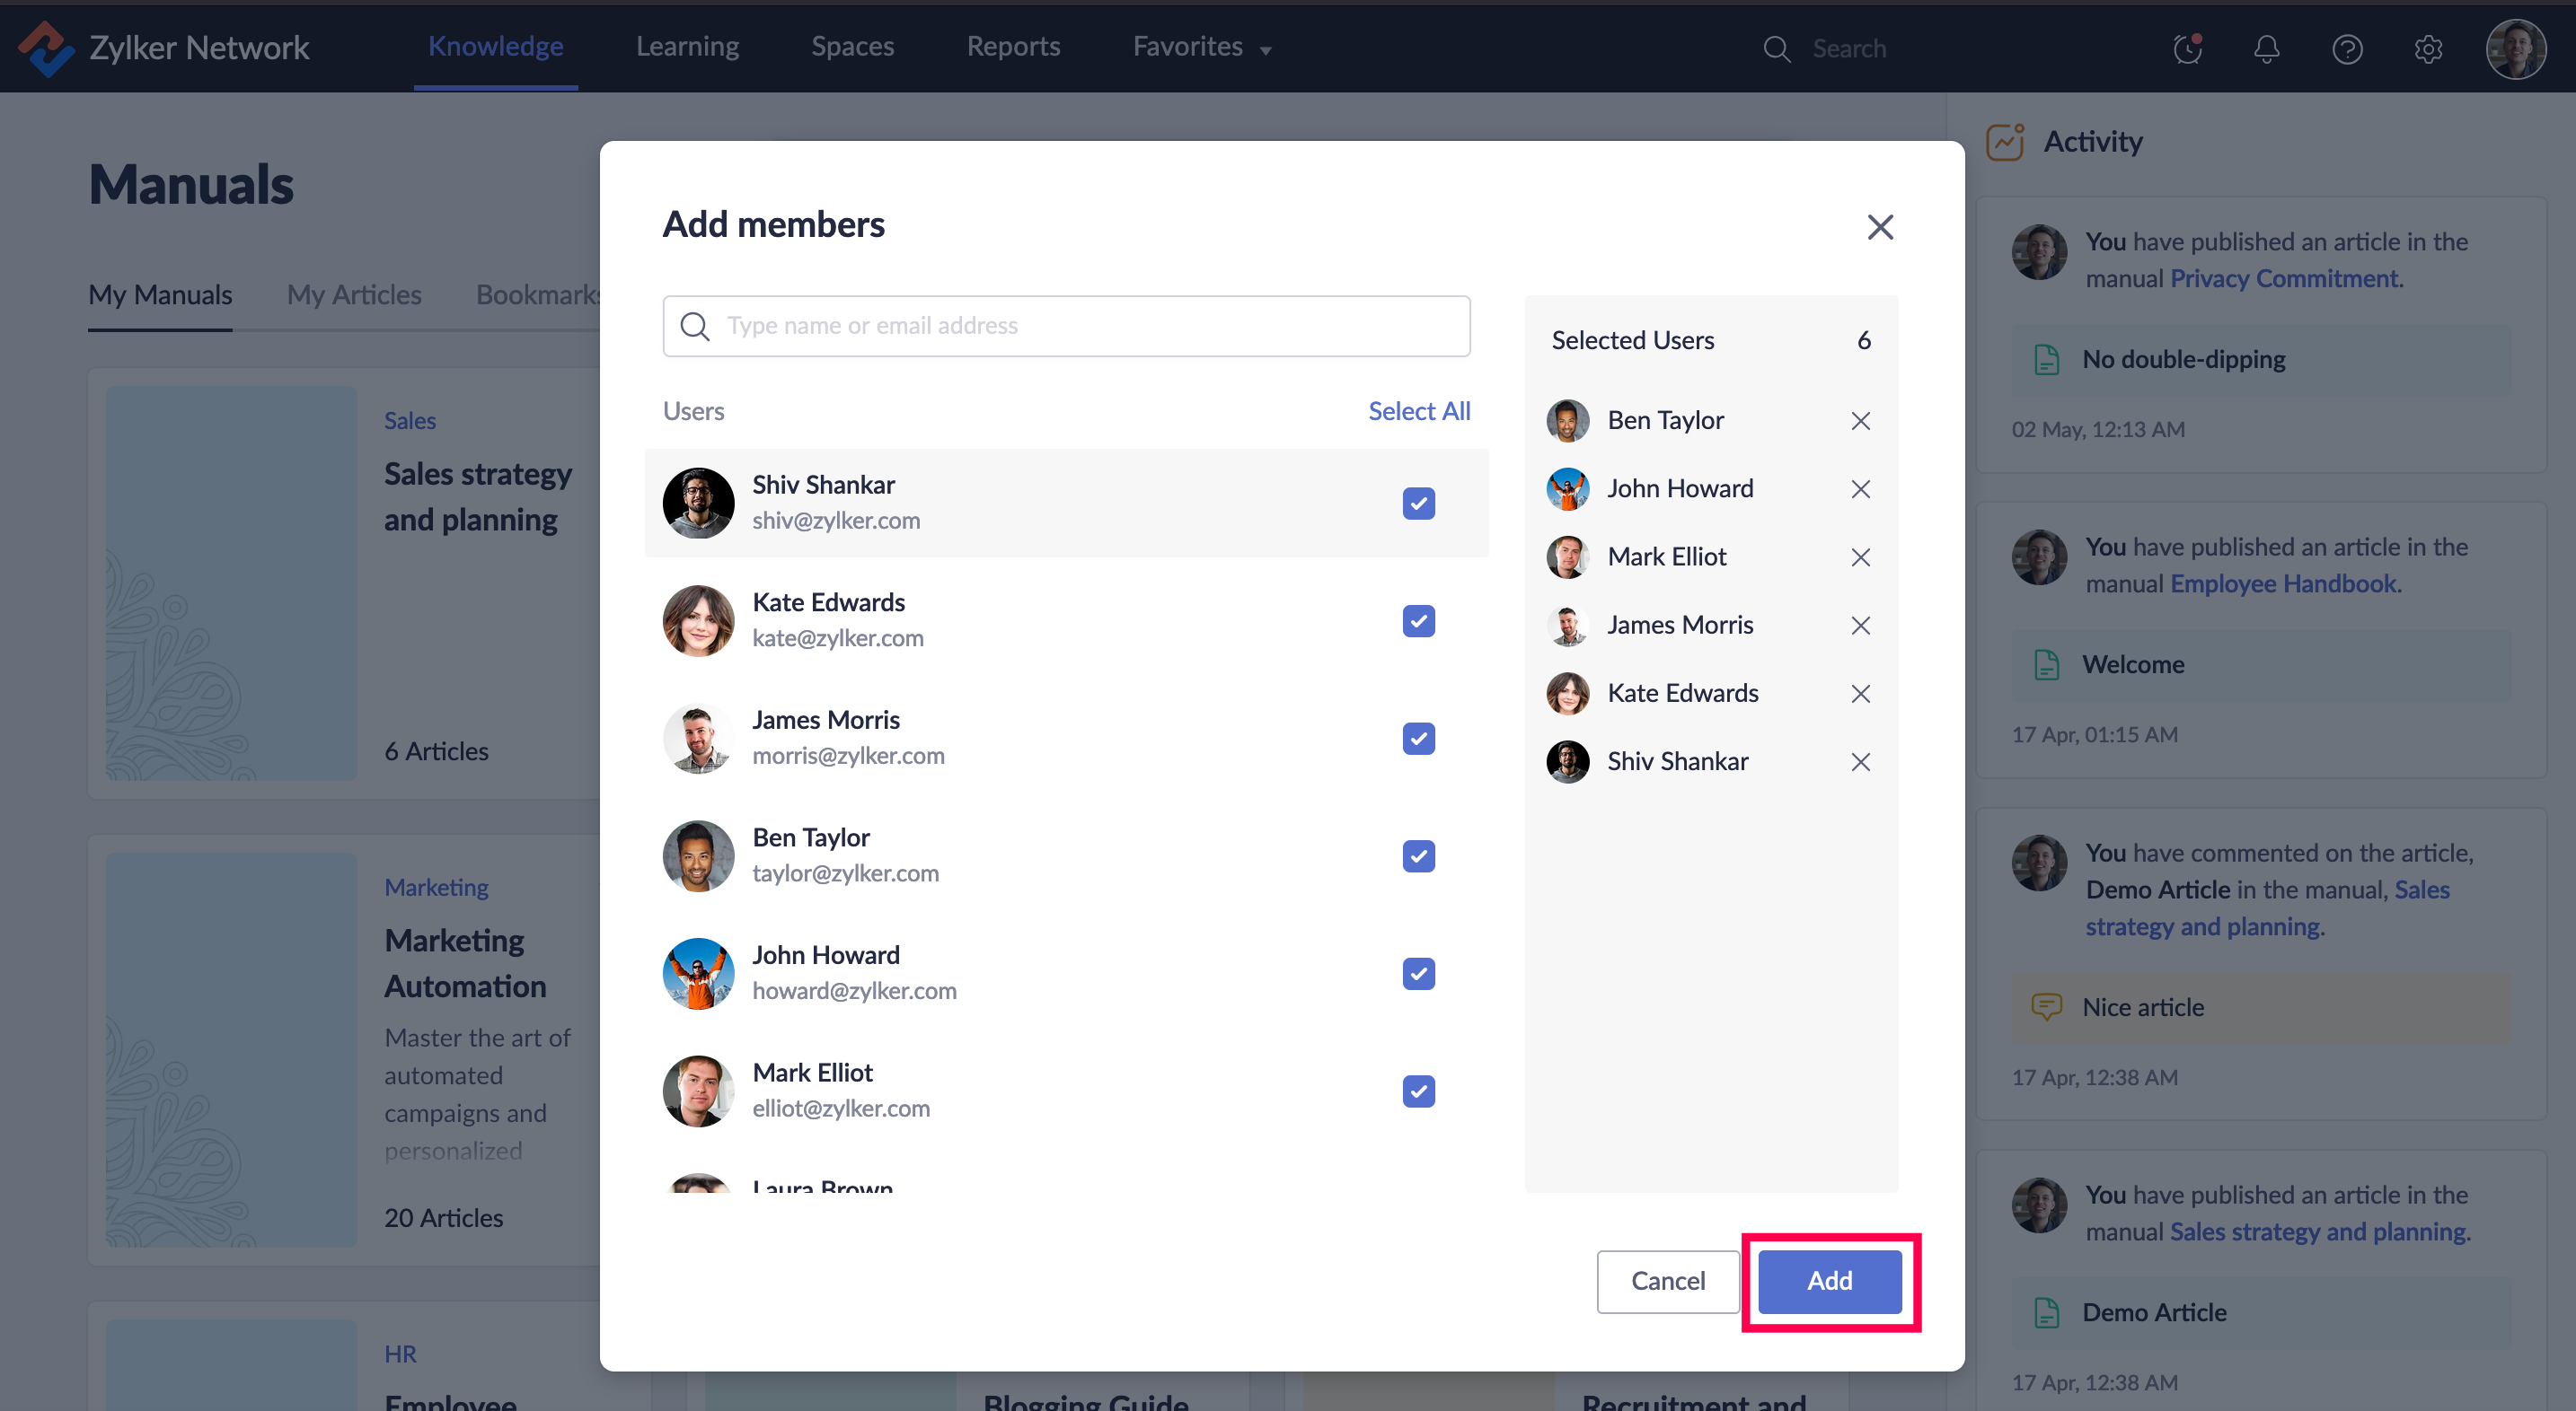2576x1411 pixels.
Task: Click the member search magnifier icon
Action: [x=695, y=326]
